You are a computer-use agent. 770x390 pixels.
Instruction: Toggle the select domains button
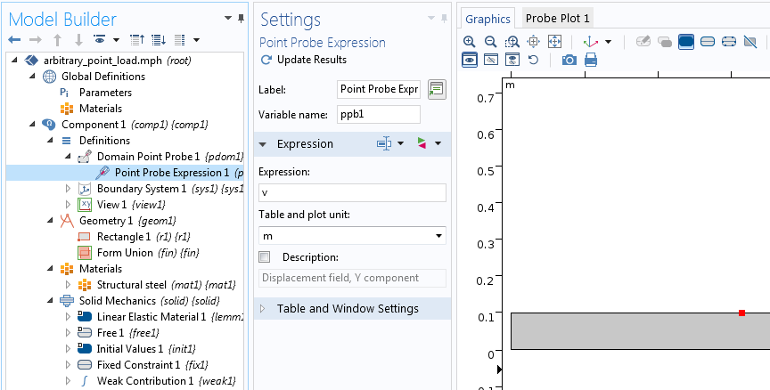(686, 41)
